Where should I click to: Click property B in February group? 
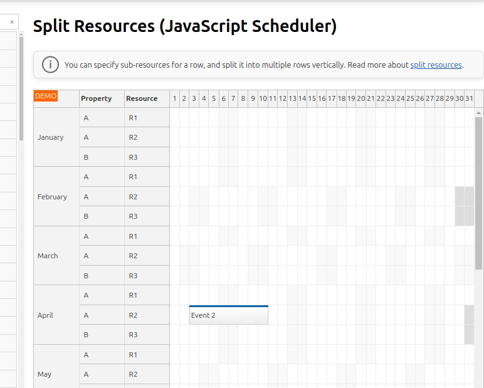tap(102, 216)
